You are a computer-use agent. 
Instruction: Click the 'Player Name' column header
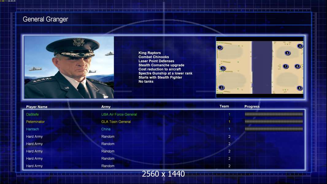(37, 107)
